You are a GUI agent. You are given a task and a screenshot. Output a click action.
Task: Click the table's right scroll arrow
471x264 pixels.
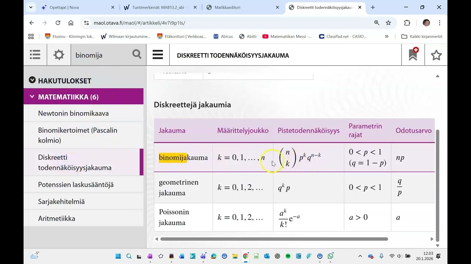pos(432,239)
